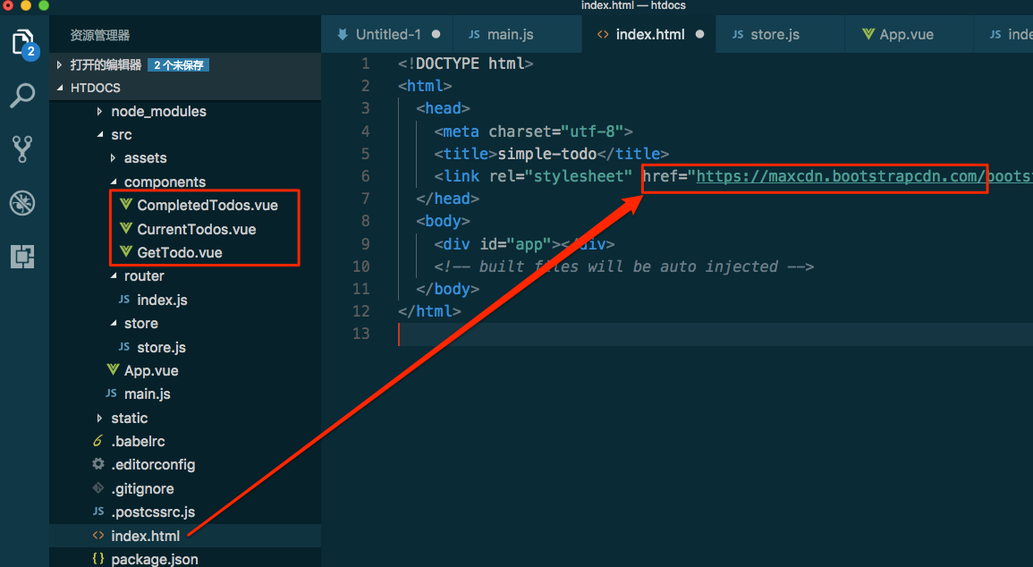Click the JS icon beside .postcssrc.js
1033x567 pixels.
[x=98, y=512]
